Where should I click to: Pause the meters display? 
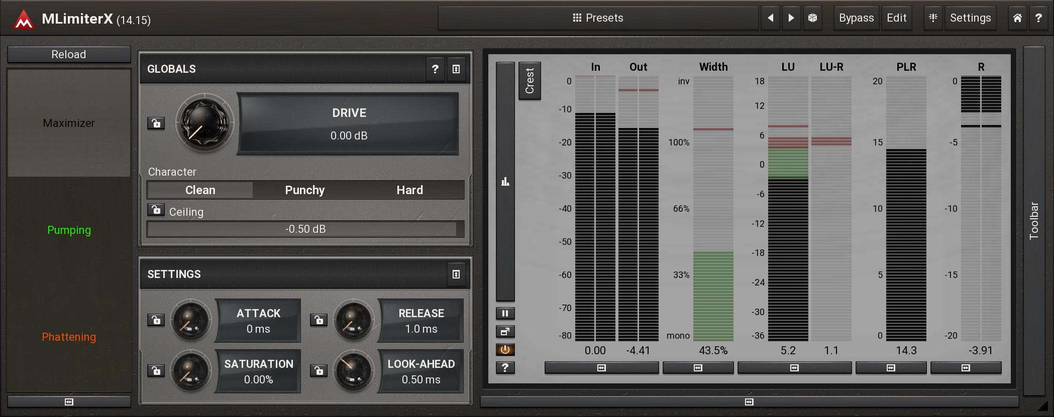[505, 314]
